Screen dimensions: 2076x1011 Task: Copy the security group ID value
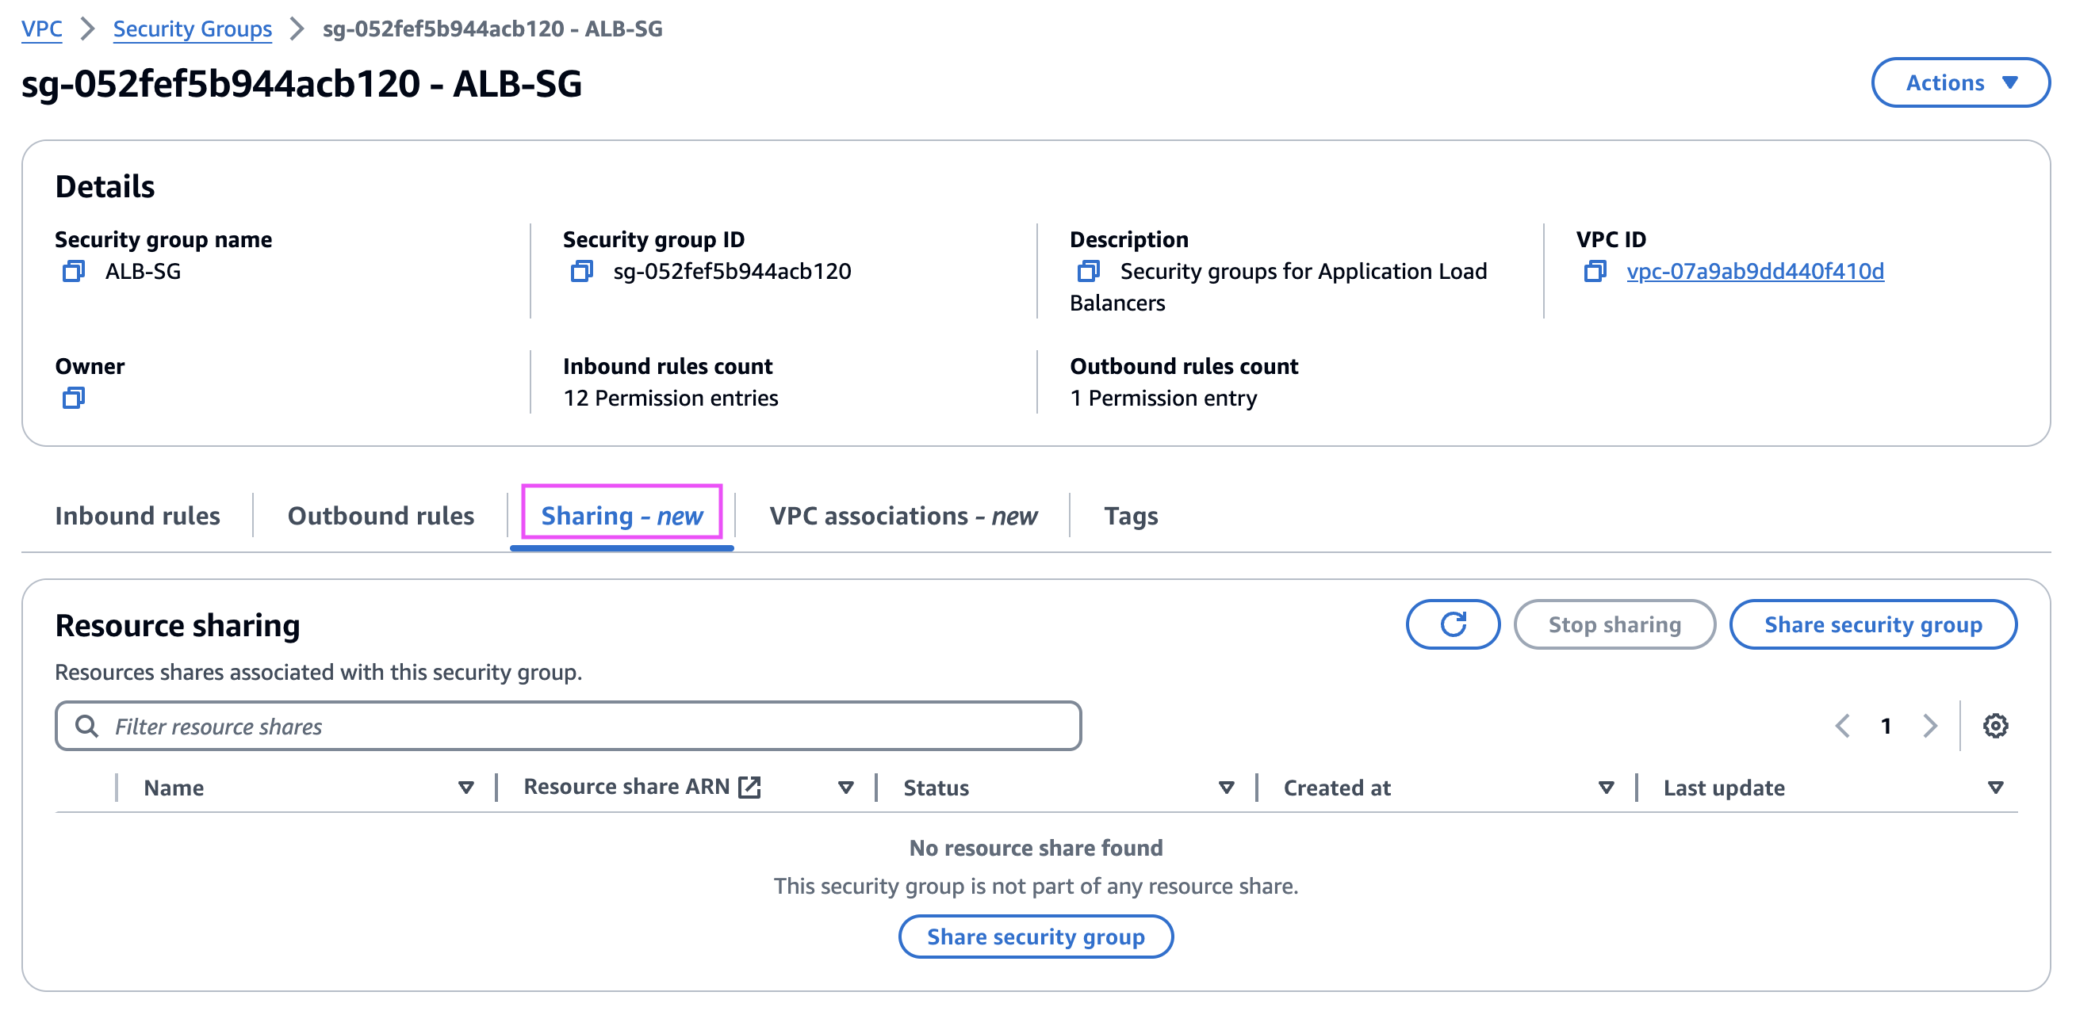coord(581,271)
